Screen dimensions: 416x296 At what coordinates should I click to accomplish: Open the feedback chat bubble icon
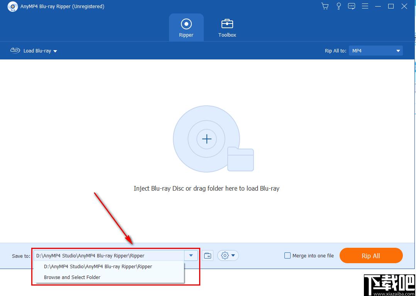pos(352,6)
